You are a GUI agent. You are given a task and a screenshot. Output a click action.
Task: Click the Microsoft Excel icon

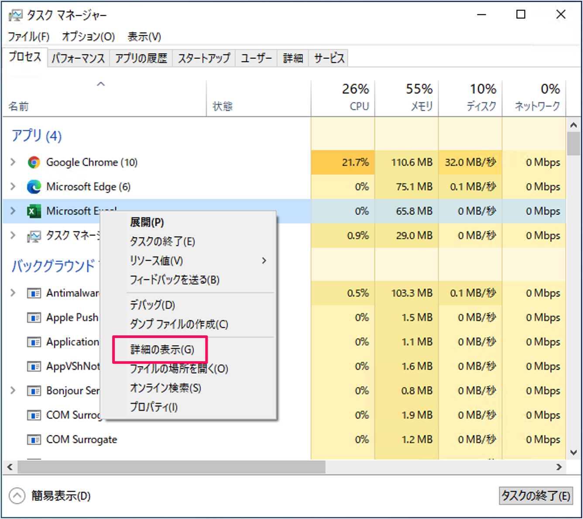coord(34,211)
